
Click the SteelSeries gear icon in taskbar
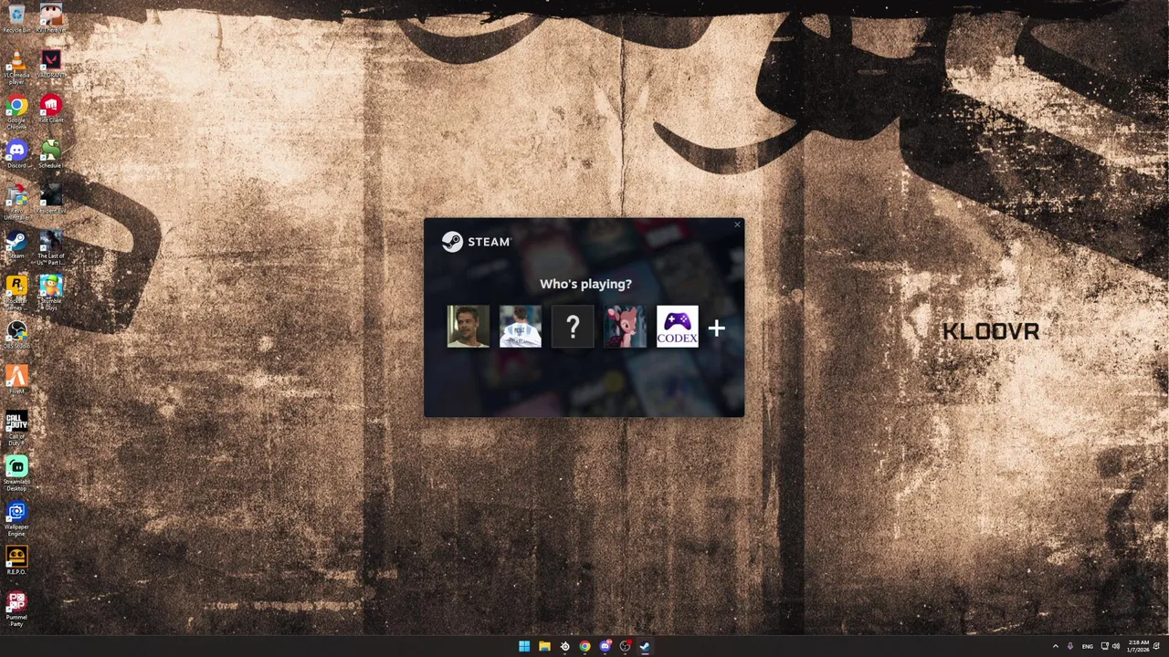tap(564, 646)
